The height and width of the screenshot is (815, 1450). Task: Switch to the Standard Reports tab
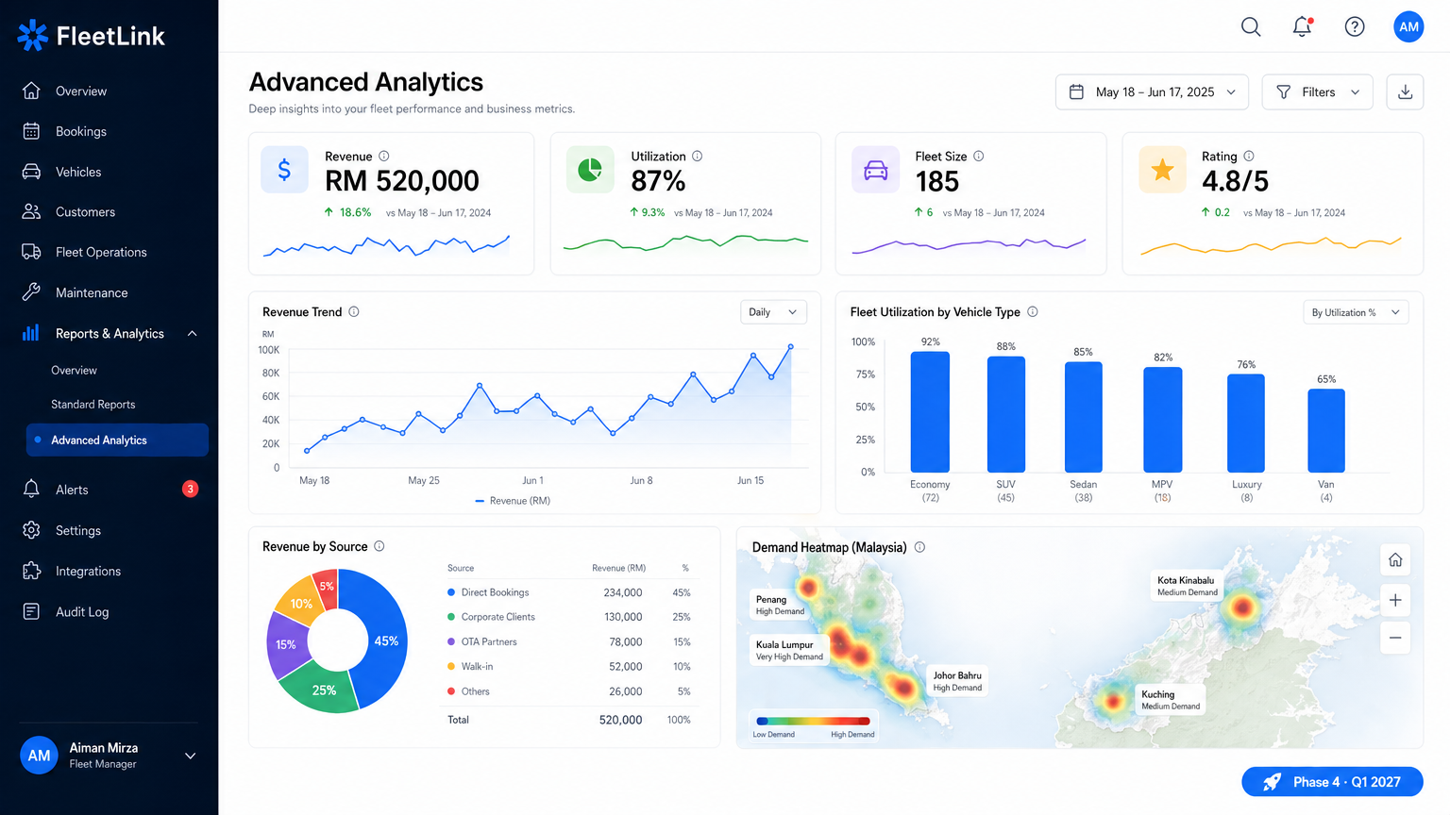click(93, 404)
